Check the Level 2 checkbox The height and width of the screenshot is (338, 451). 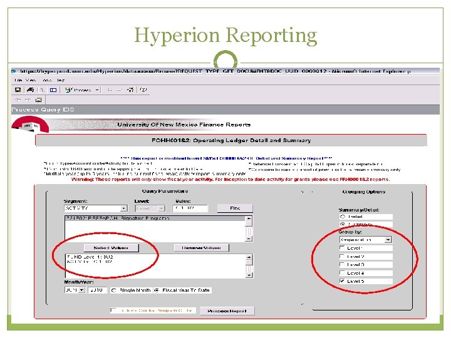(x=342, y=256)
